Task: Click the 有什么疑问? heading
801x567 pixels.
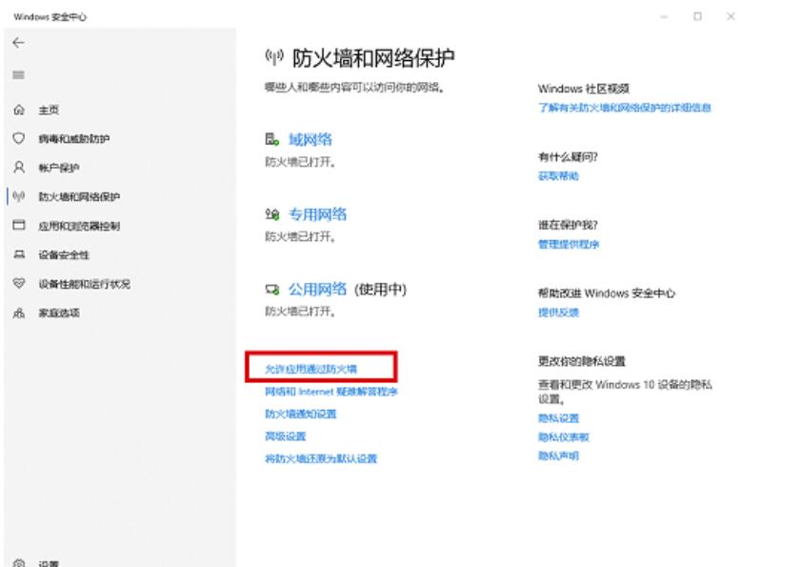Action: [x=568, y=157]
